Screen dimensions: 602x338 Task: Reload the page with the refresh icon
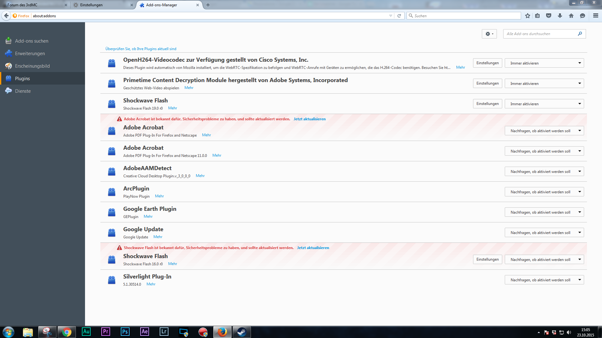tap(399, 16)
